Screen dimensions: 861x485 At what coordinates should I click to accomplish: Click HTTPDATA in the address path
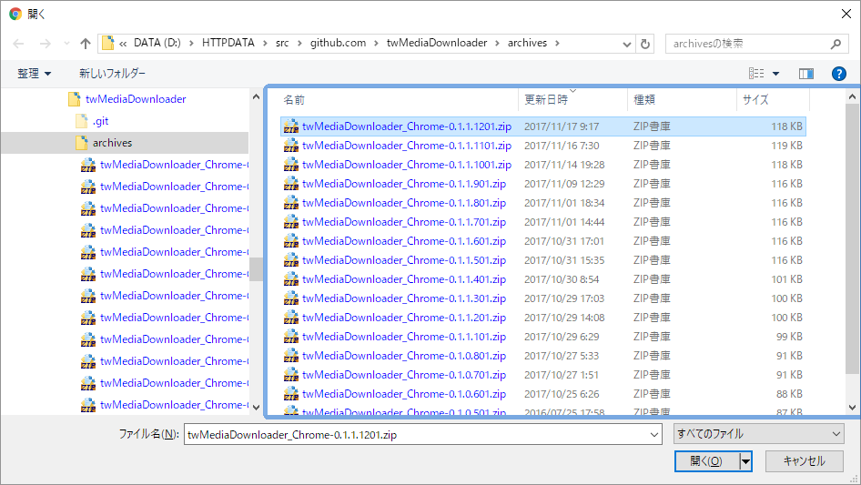[228, 43]
